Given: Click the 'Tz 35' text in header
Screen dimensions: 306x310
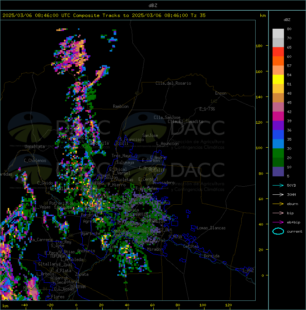Looking at the screenshot, I should click(198, 15).
